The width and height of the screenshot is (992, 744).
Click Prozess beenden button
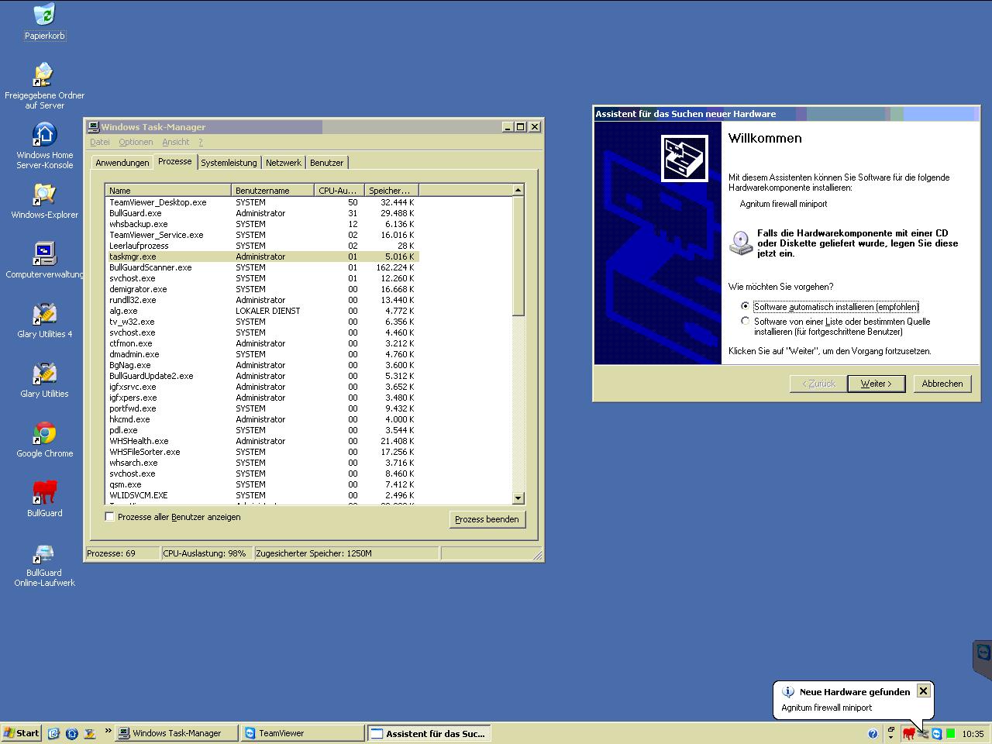[x=487, y=519]
